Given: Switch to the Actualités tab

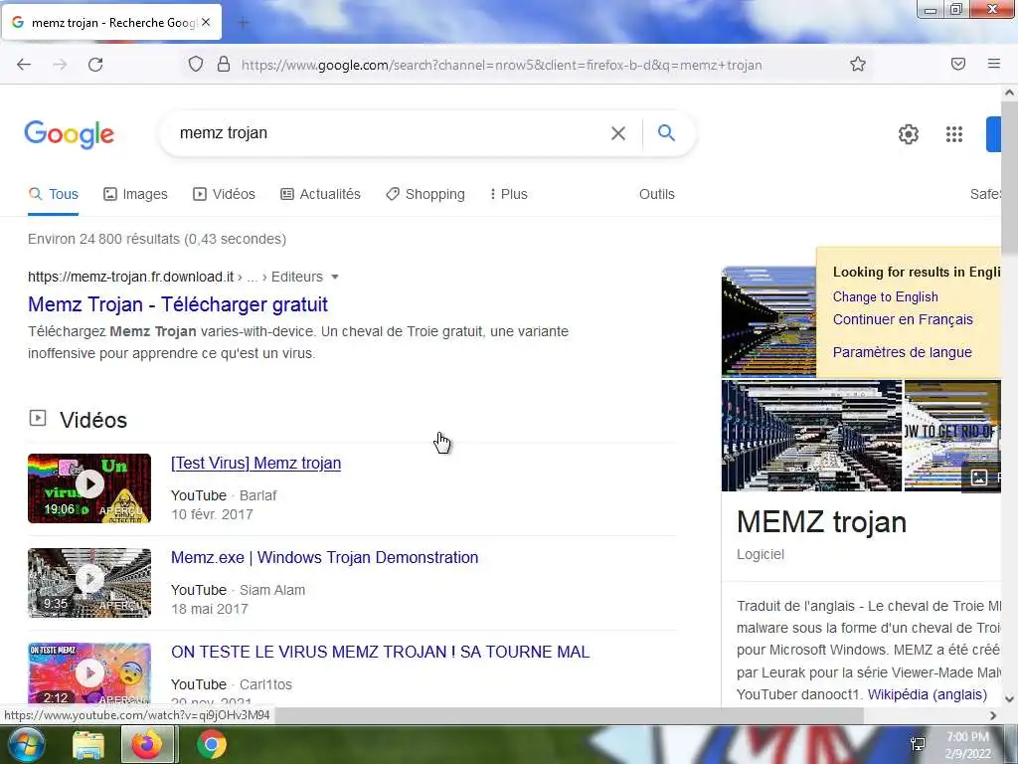Looking at the screenshot, I should coord(320,194).
